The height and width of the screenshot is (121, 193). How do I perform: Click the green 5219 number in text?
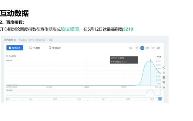click(x=128, y=29)
